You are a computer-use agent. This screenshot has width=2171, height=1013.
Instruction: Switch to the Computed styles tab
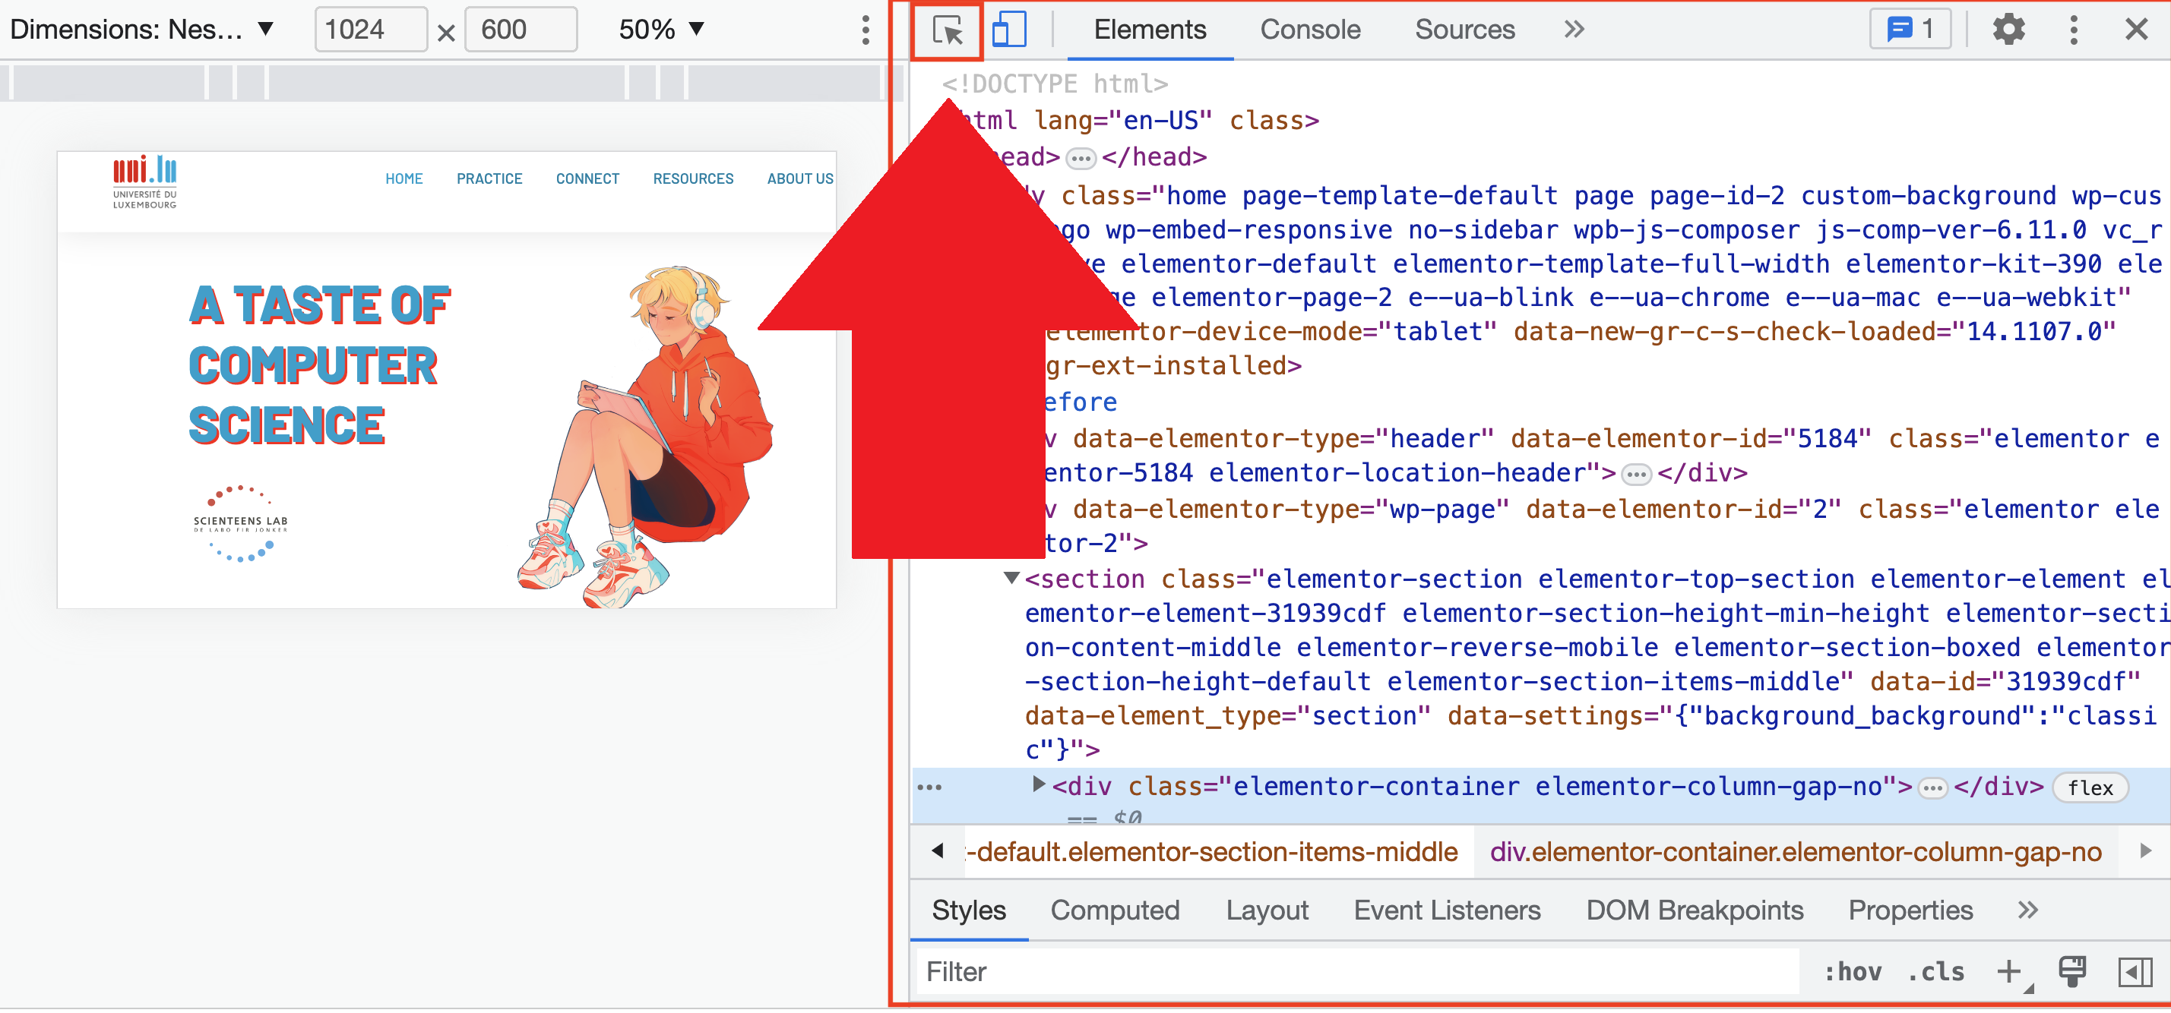point(1114,910)
